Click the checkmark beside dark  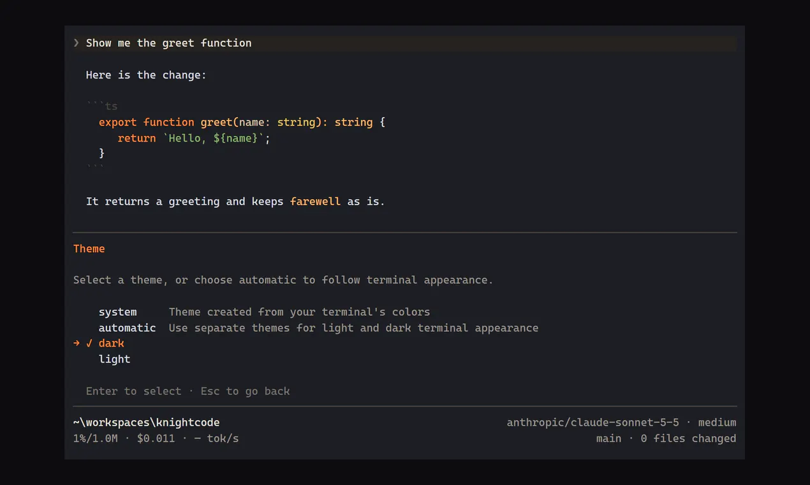click(89, 343)
